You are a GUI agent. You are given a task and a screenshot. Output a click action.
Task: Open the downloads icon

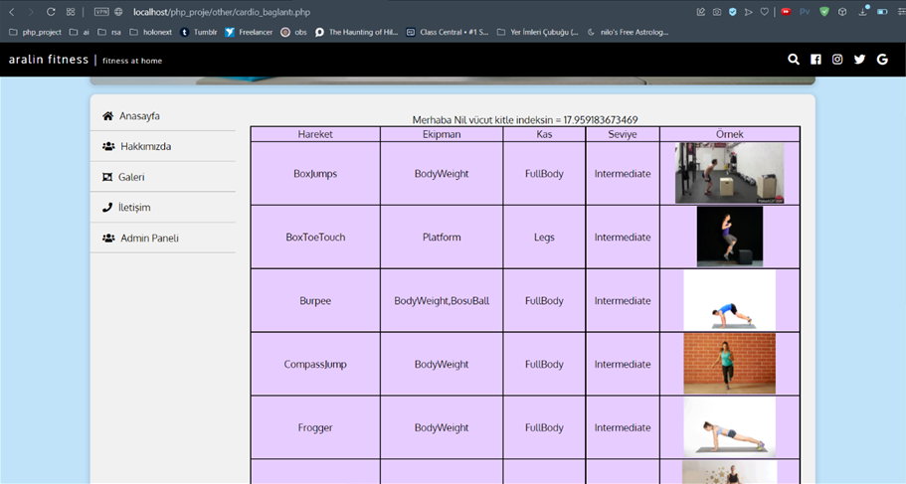(862, 12)
